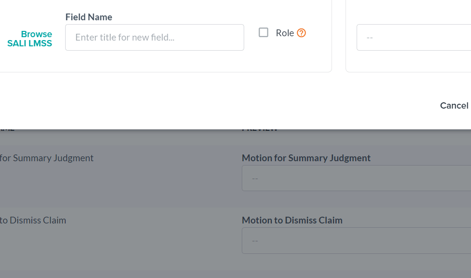
Task: Click the Motion to Dismiss Claim preview heading
Action: (x=292, y=220)
